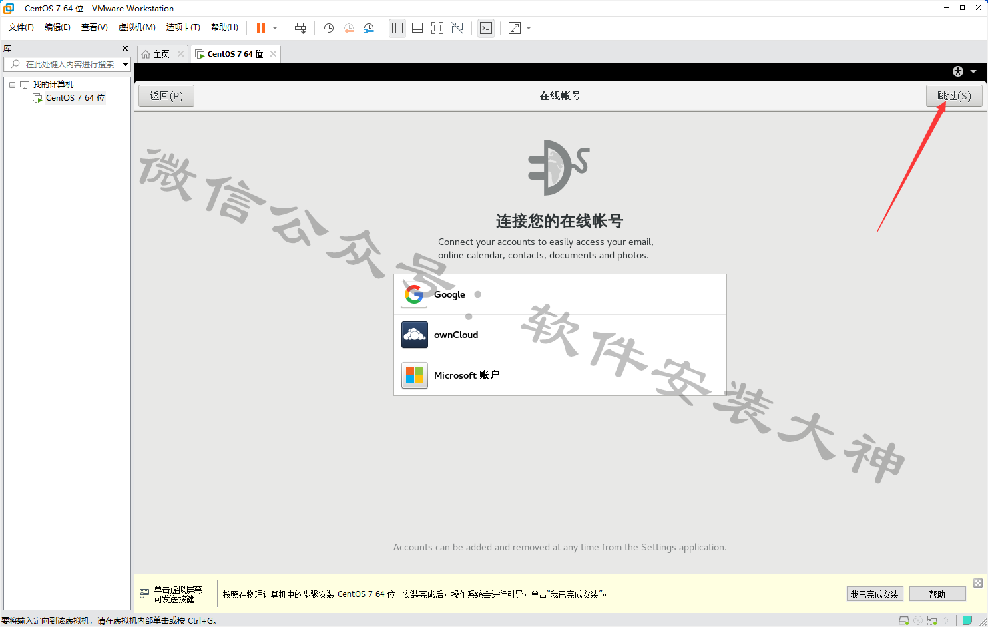This screenshot has height=627, width=988.
Task: Open the 文件(F) menu
Action: (21, 27)
